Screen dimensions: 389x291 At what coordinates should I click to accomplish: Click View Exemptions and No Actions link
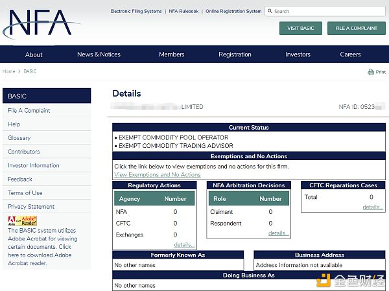coord(158,174)
